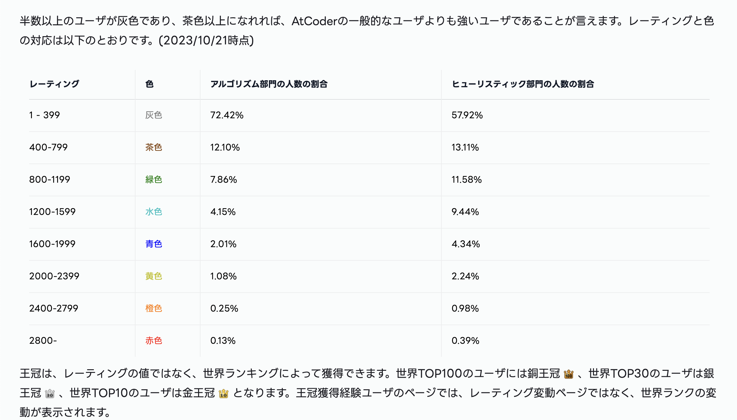Click the silver crown emoji icon

(x=50, y=394)
